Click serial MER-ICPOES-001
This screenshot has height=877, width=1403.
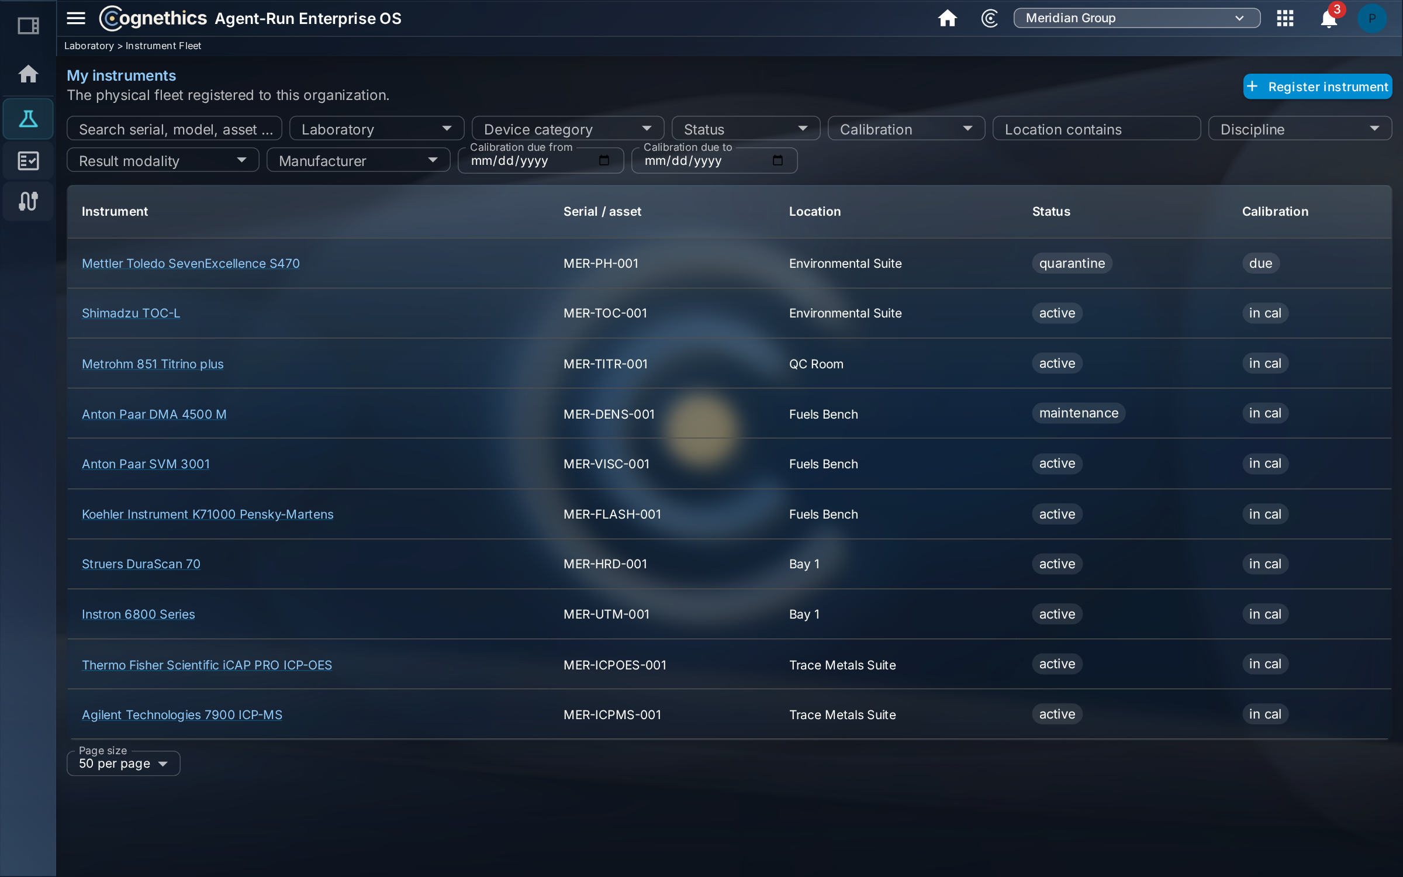615,665
